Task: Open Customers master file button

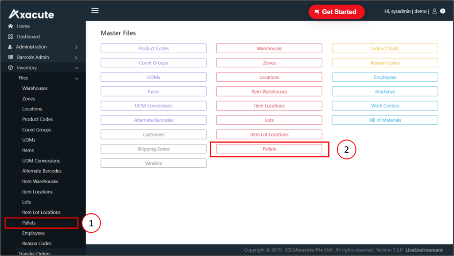Action: (x=153, y=135)
